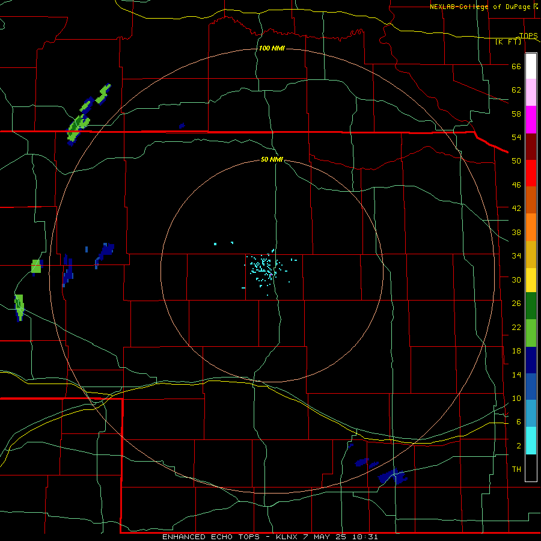This screenshot has width=541, height=541.
Task: Click the legend value "58"
Action: point(516,114)
